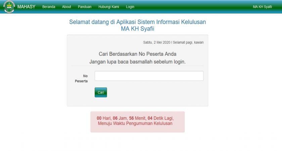The height and width of the screenshot is (151, 282).
Task: Click the Menuju Waktu Pengumuman Kelulusan text
Action: pyautogui.click(x=135, y=123)
